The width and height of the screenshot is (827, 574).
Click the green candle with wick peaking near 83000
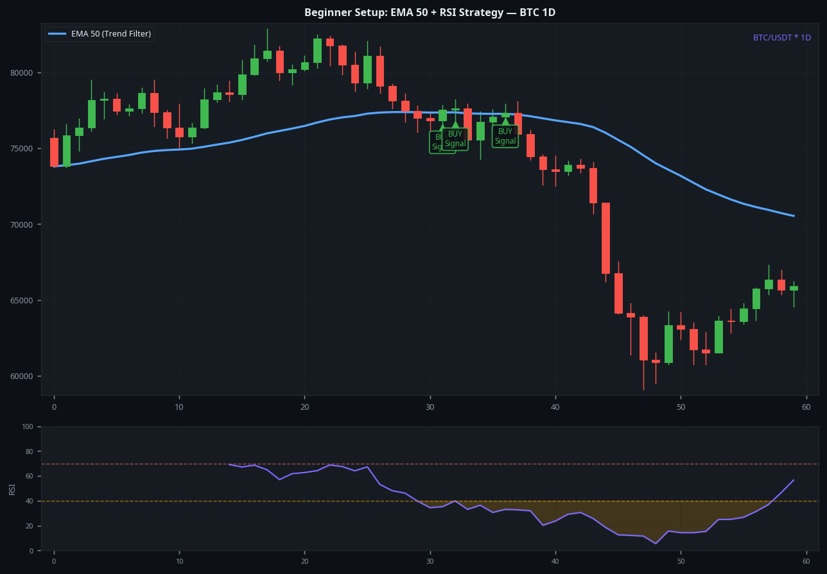click(267, 55)
